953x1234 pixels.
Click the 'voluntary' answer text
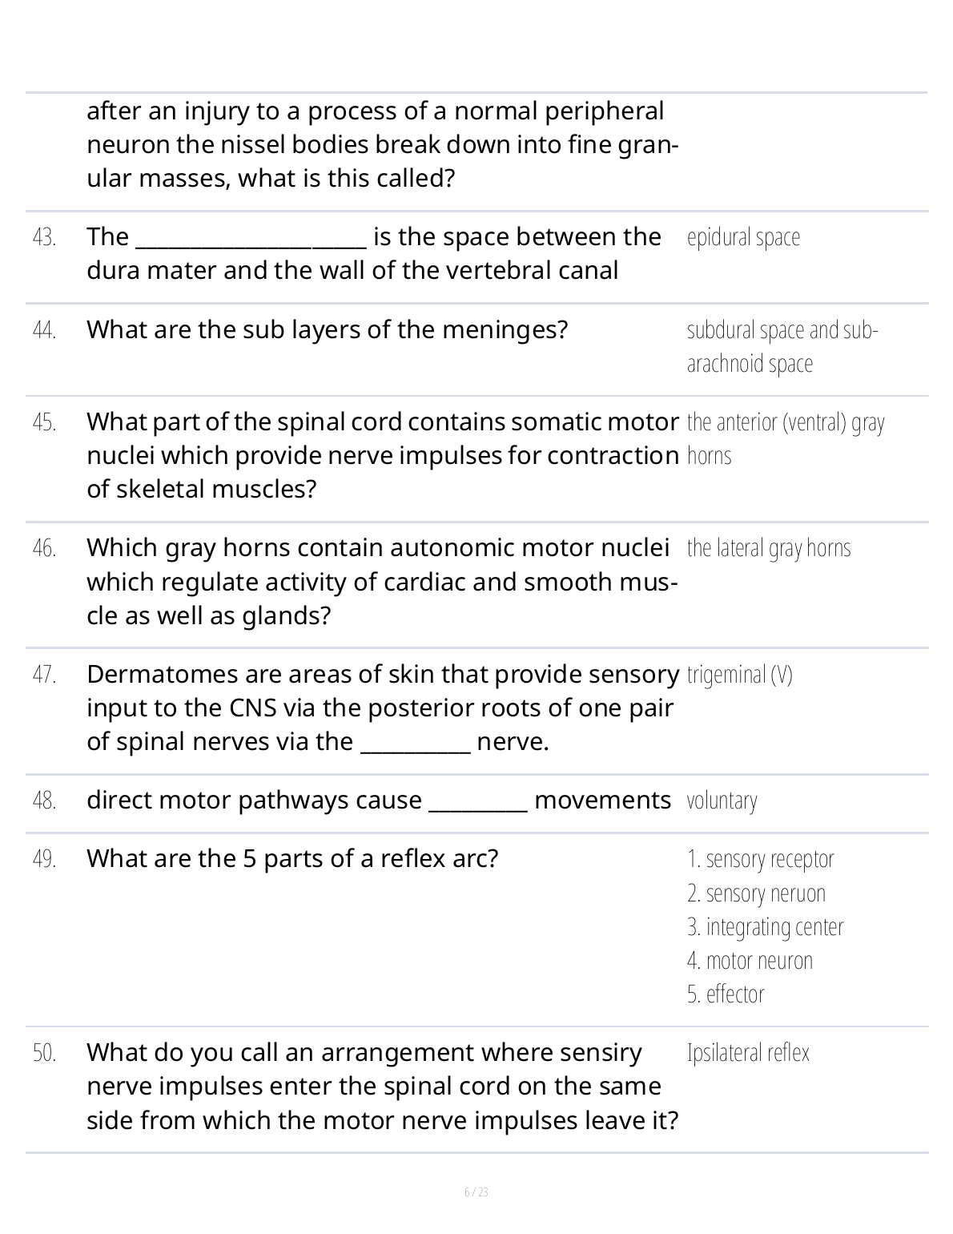722,800
